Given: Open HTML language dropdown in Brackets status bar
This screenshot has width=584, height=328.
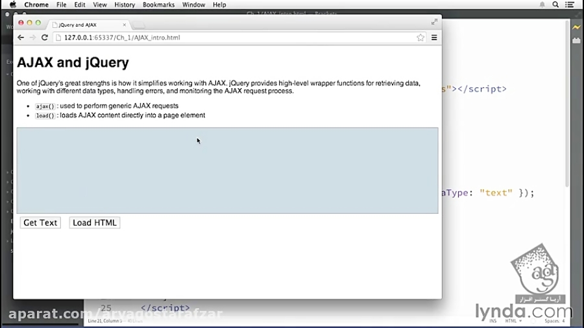Looking at the screenshot, I should tap(513, 321).
